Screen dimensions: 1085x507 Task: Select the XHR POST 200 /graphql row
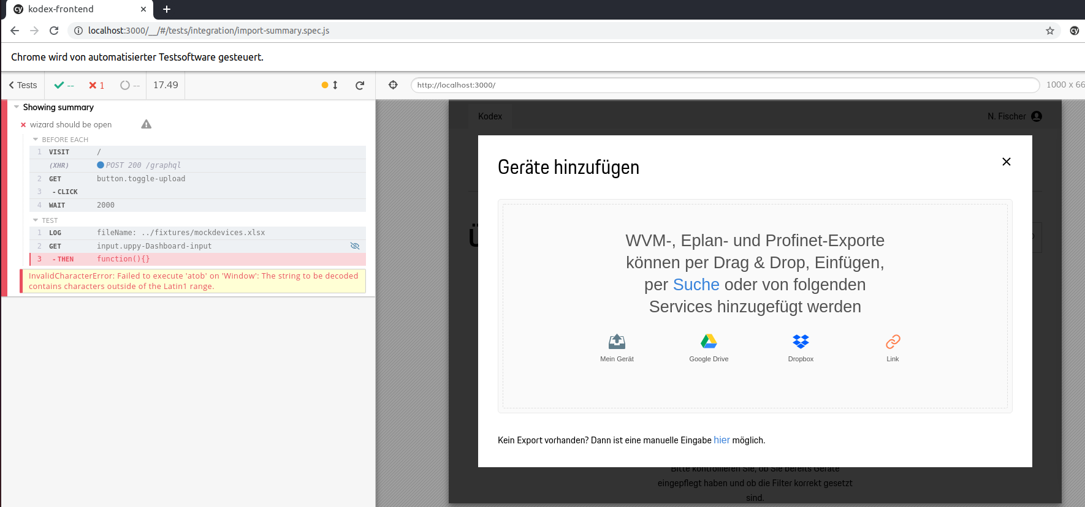point(197,165)
